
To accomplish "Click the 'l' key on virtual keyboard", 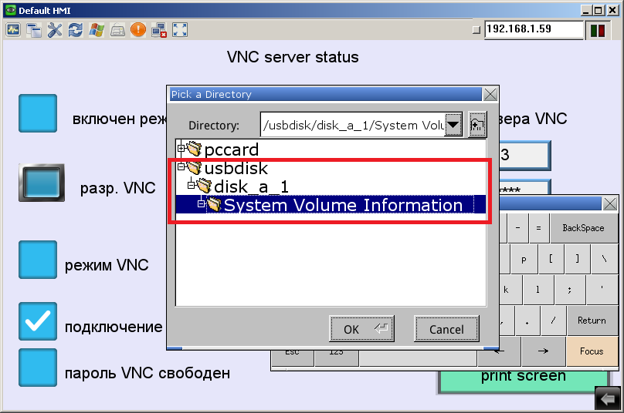I will pyautogui.click(x=538, y=290).
